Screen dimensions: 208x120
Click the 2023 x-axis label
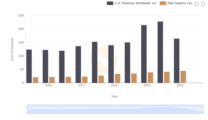(180, 85)
